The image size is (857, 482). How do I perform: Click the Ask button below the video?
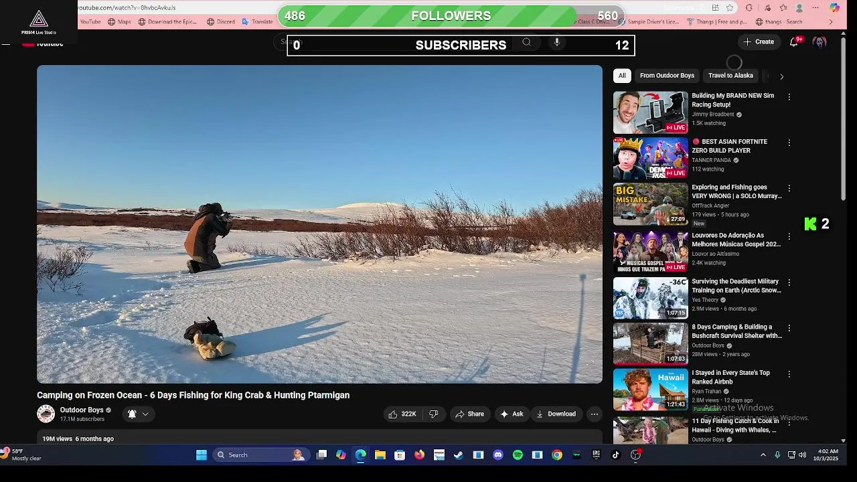(512, 414)
